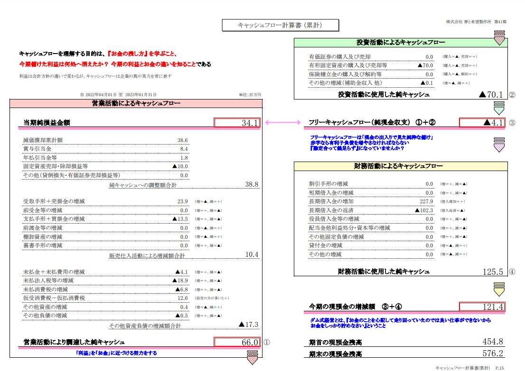Image resolution: width=525 pixels, height=371 pixels.
Task: Select the 期末の現預金残高 value 576.2
Action: click(493, 353)
